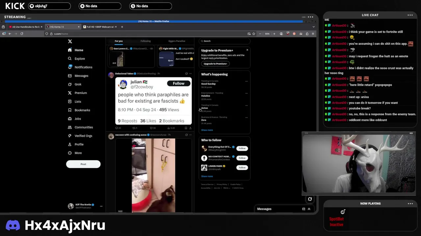Open Live Chat panel options

coord(410,15)
